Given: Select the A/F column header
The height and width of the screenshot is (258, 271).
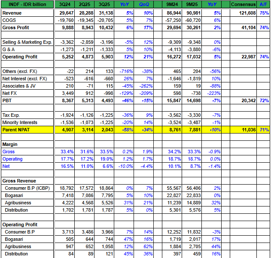Looking at the screenshot, I should click(263, 4).
